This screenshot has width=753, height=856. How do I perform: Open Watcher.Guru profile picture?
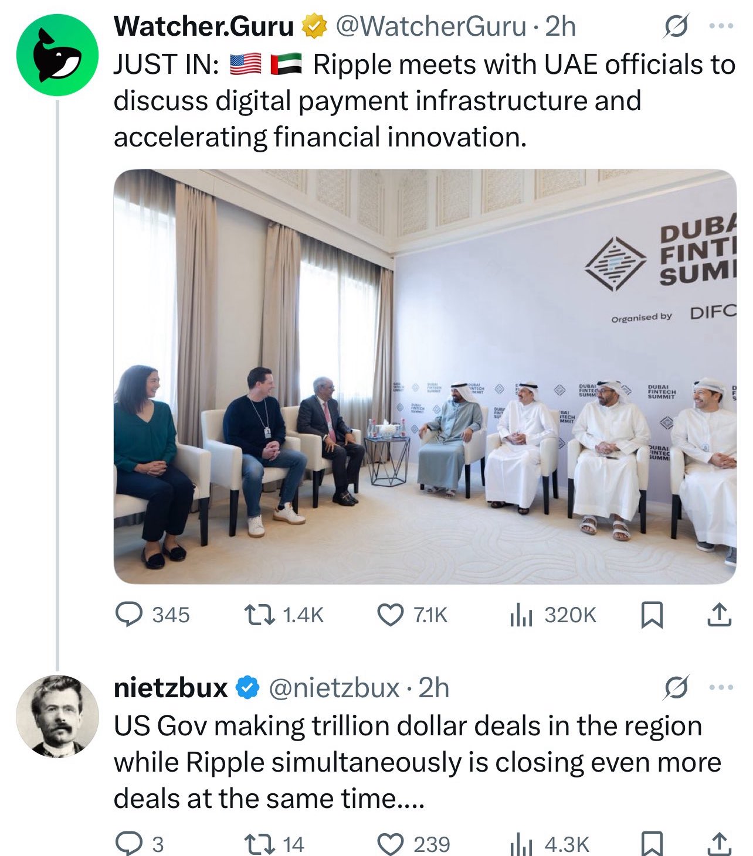(57, 56)
